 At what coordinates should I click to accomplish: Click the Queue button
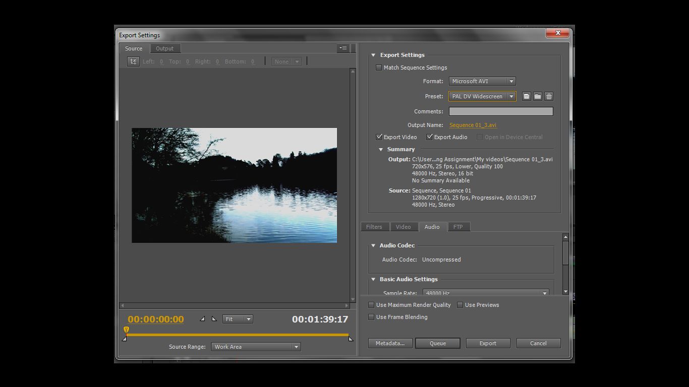tap(438, 343)
